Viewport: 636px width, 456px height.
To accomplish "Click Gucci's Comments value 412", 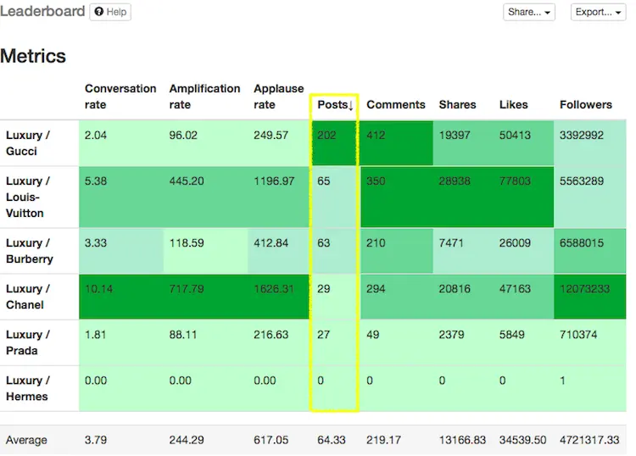I will coord(376,135).
